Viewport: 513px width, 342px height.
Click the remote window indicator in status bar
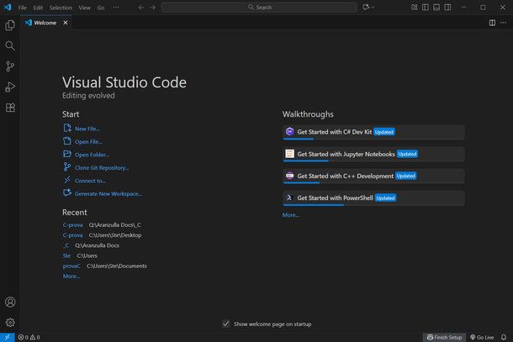tap(8, 337)
